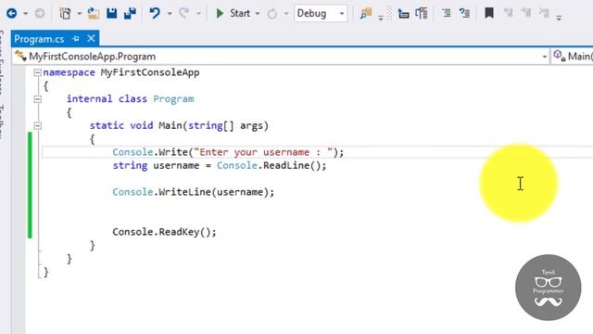Click the Next Bookmark icon
This screenshot has height=334, width=593.
[526, 14]
